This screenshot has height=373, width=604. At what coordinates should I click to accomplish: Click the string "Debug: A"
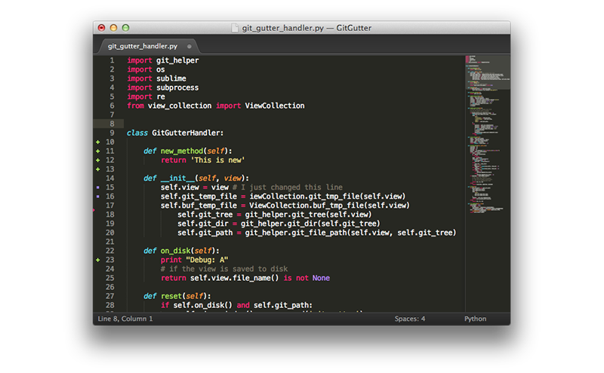(207, 260)
